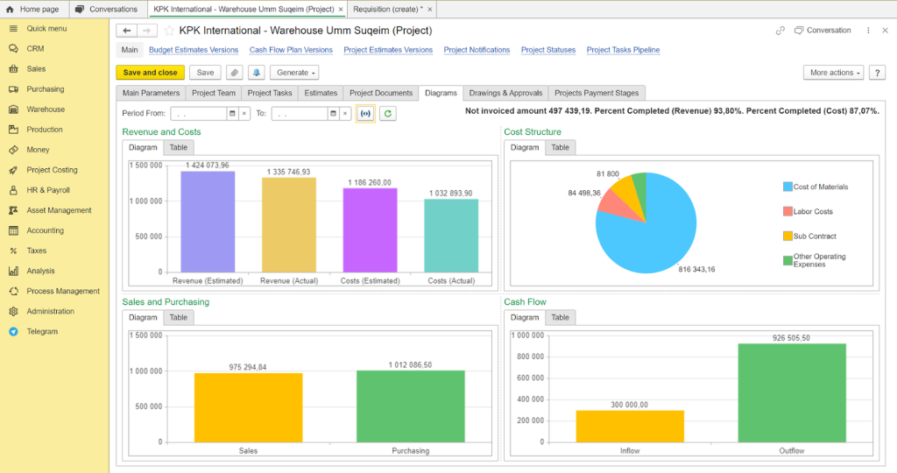Screen dimensions: 897x473
Task: Click the notification bell icon in toolbar
Action: [x=257, y=73]
